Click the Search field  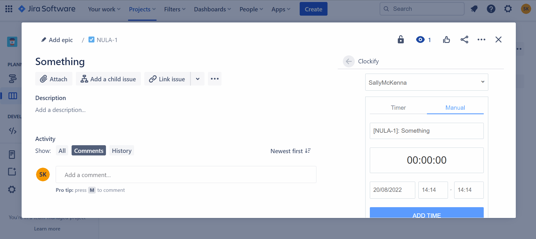point(422,9)
